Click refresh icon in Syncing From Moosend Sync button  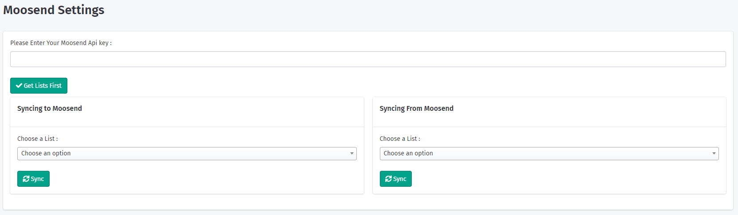(389, 179)
